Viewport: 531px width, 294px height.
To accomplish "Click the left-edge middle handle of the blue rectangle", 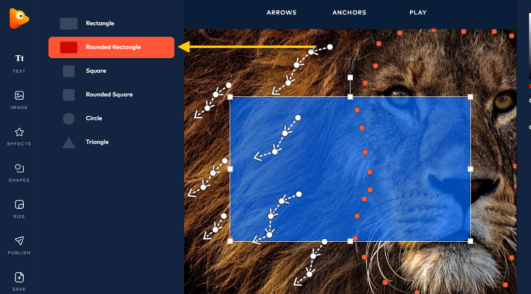I will (x=230, y=169).
